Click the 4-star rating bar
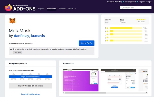154x97 pixels. pyautogui.click(x=126, y=31)
